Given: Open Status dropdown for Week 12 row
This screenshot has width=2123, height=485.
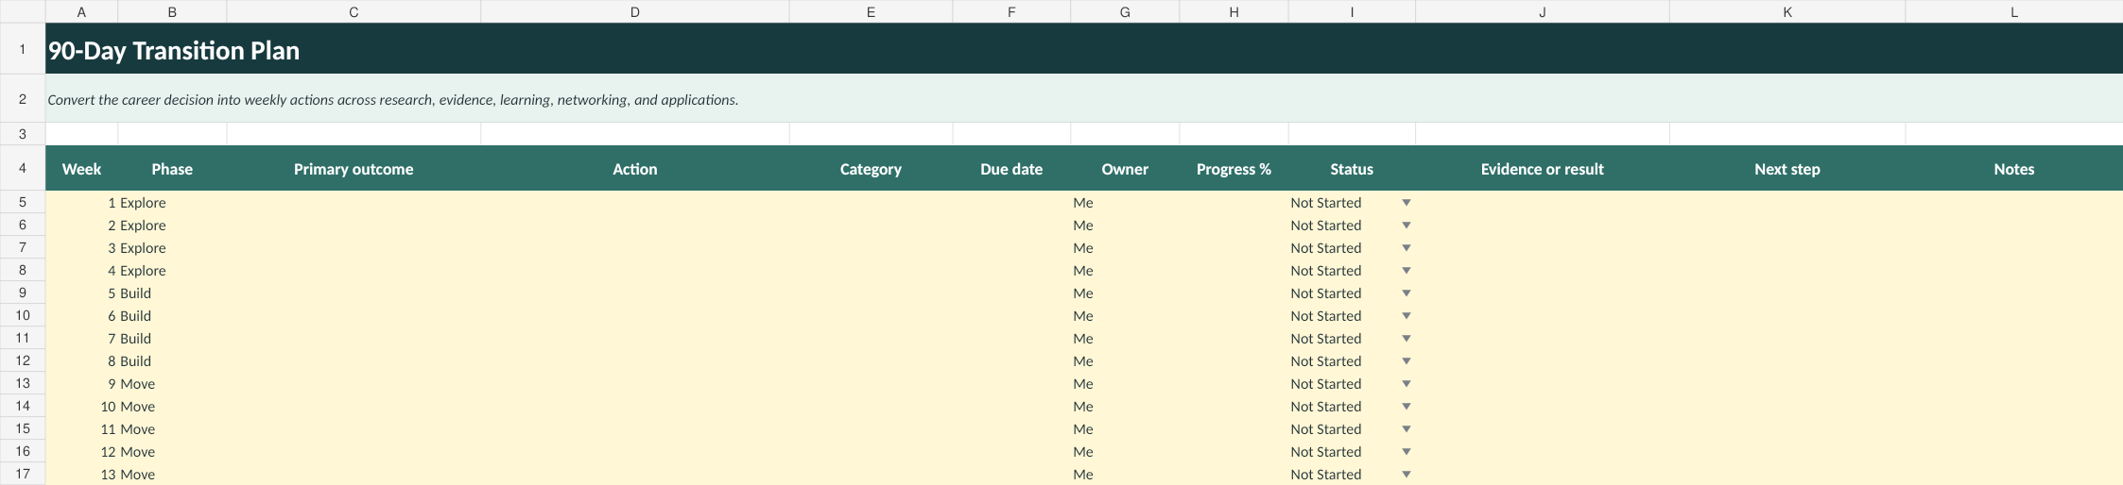Looking at the screenshot, I should (1406, 452).
